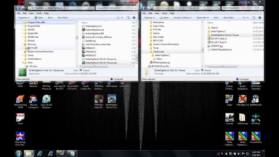Click the Windows Start orb
Viewport: 279px width, 157px height.
pos(18,154)
